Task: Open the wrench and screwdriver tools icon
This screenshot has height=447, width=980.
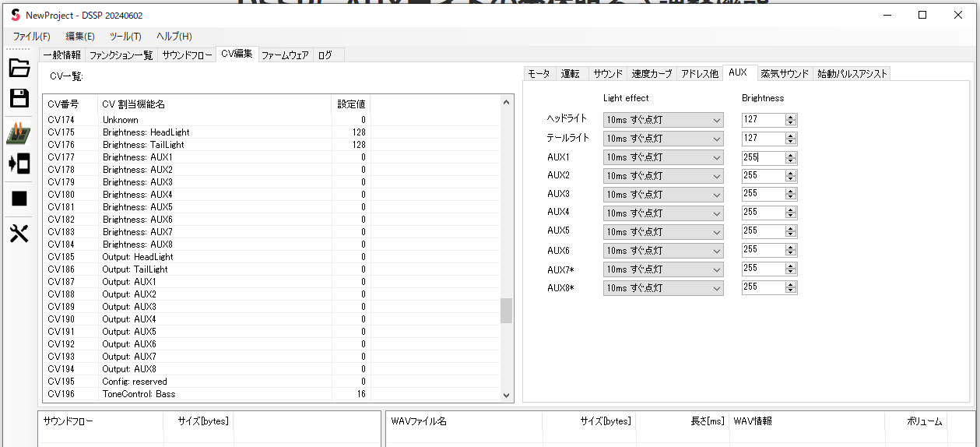Action: tap(19, 233)
